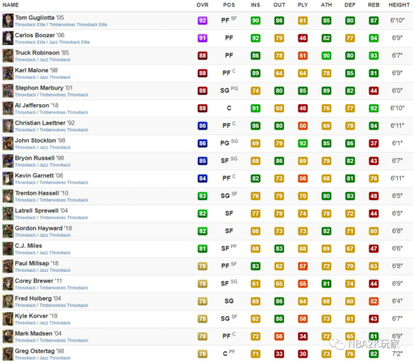Open the Stephon Marbury '01 name link

[44, 88]
